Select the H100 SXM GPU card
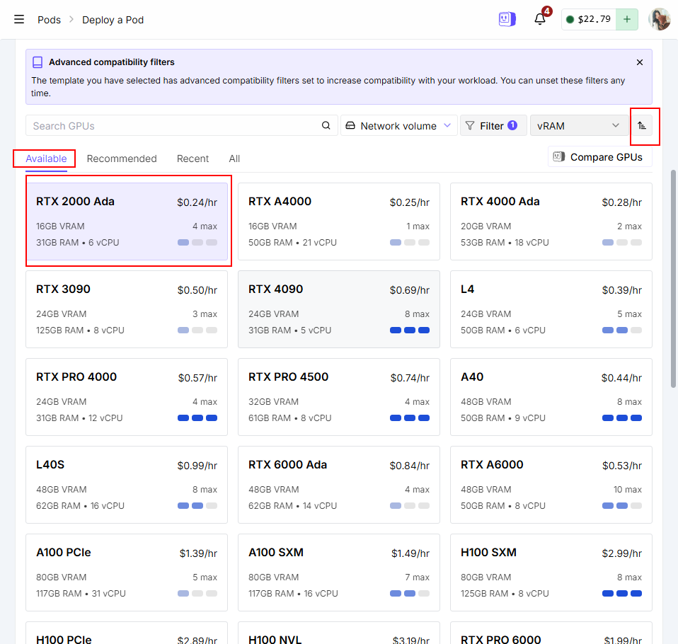Image resolution: width=678 pixels, height=644 pixels. point(551,573)
